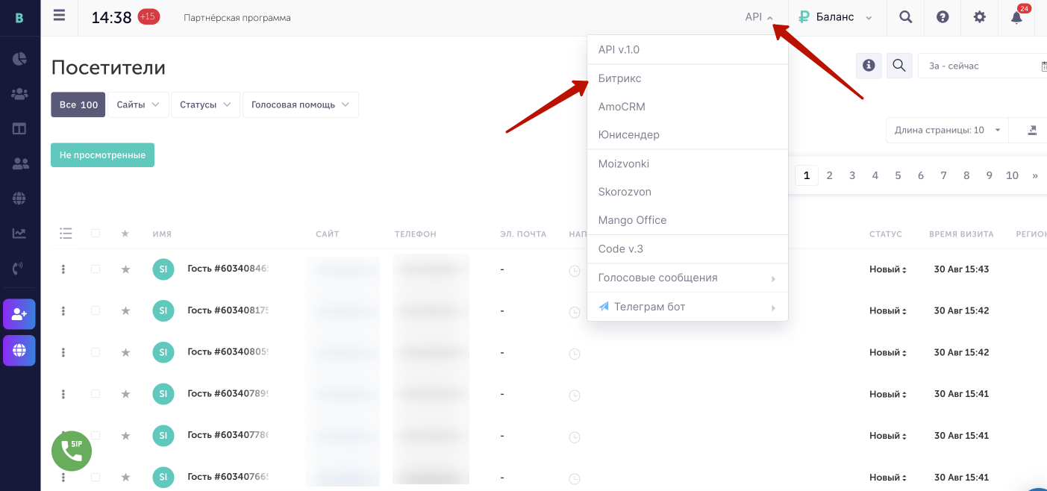Image resolution: width=1047 pixels, height=491 pixels.
Task: Click the star icon in table header
Action: tap(125, 234)
